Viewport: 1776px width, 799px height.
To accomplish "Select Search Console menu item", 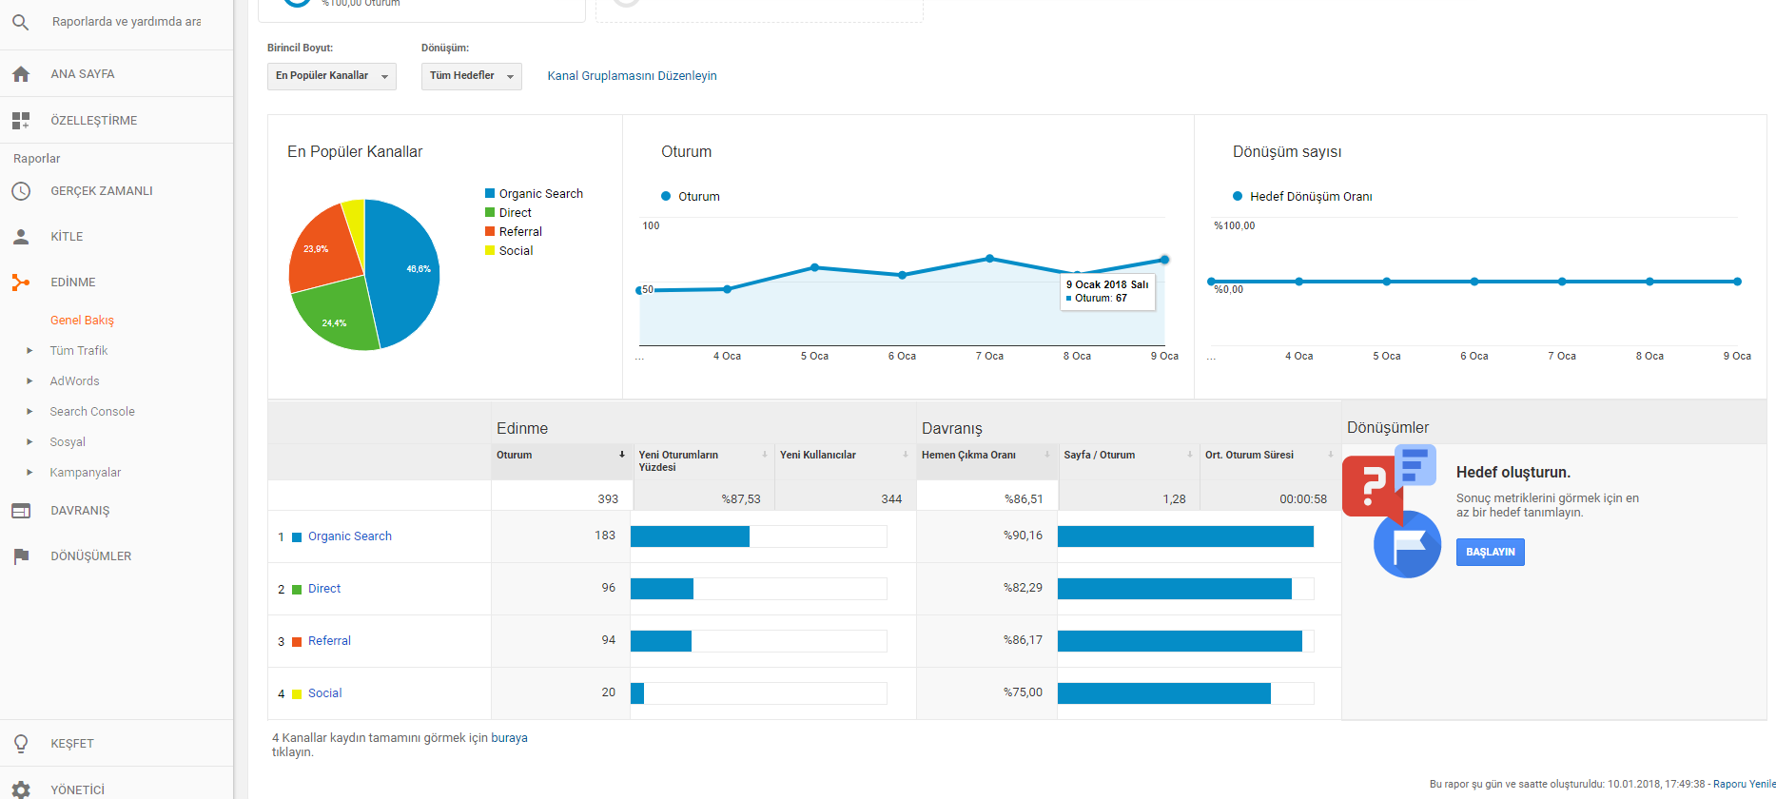I will coord(92,412).
